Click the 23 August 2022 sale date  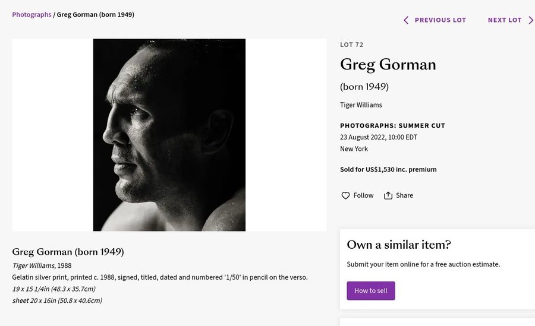[x=379, y=137]
